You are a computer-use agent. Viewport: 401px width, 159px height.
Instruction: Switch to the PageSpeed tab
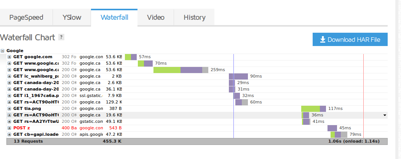click(x=26, y=17)
